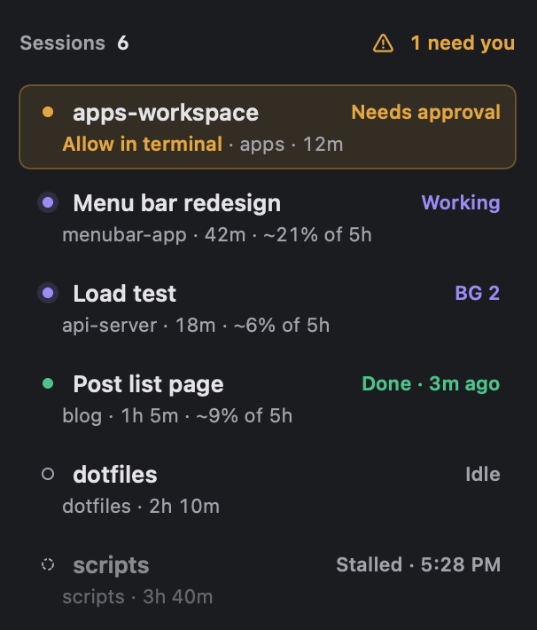The width and height of the screenshot is (537, 630).
Task: Click the "BG 2" badge
Action: [x=478, y=293]
